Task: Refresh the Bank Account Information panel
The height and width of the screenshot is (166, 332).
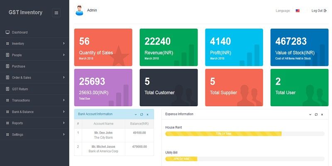Action: coord(142,115)
